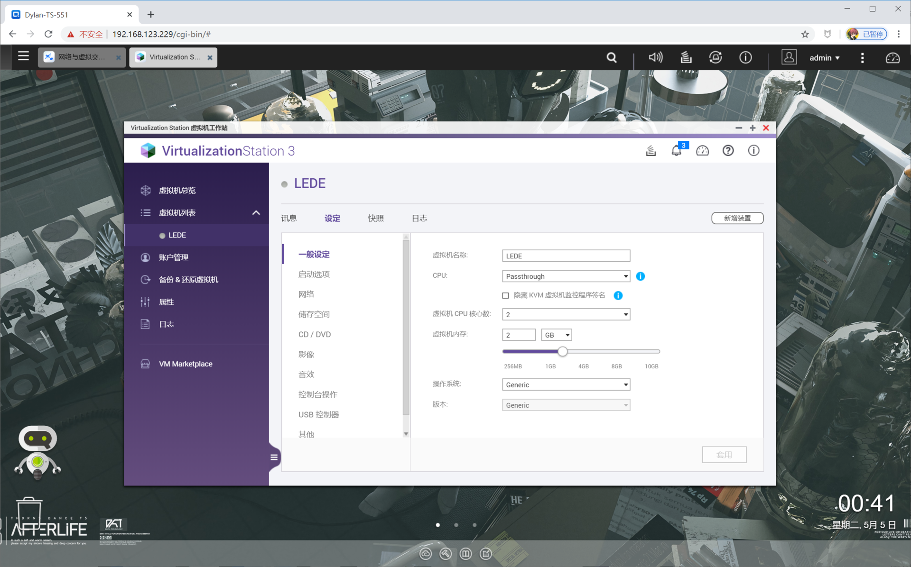This screenshot has width=911, height=567.
Task: Open the memory unit GB dropdown
Action: [556, 335]
